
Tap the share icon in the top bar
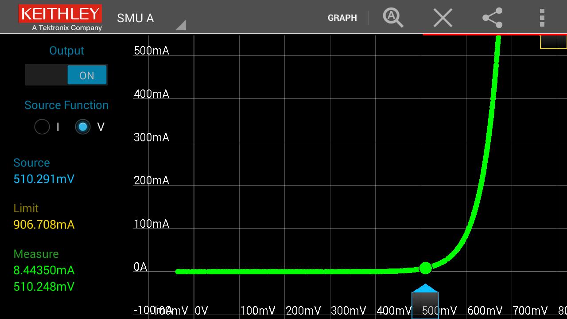tap(492, 18)
